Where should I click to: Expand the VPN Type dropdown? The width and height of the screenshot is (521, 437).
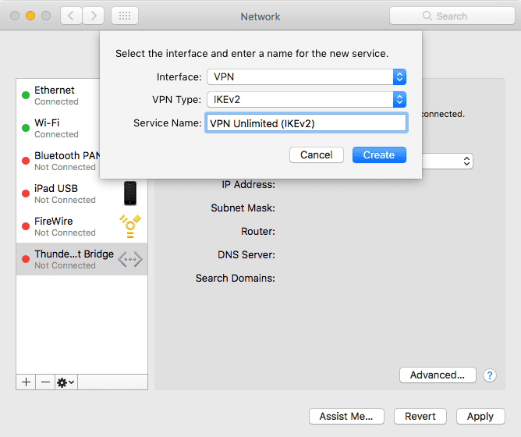(x=306, y=99)
